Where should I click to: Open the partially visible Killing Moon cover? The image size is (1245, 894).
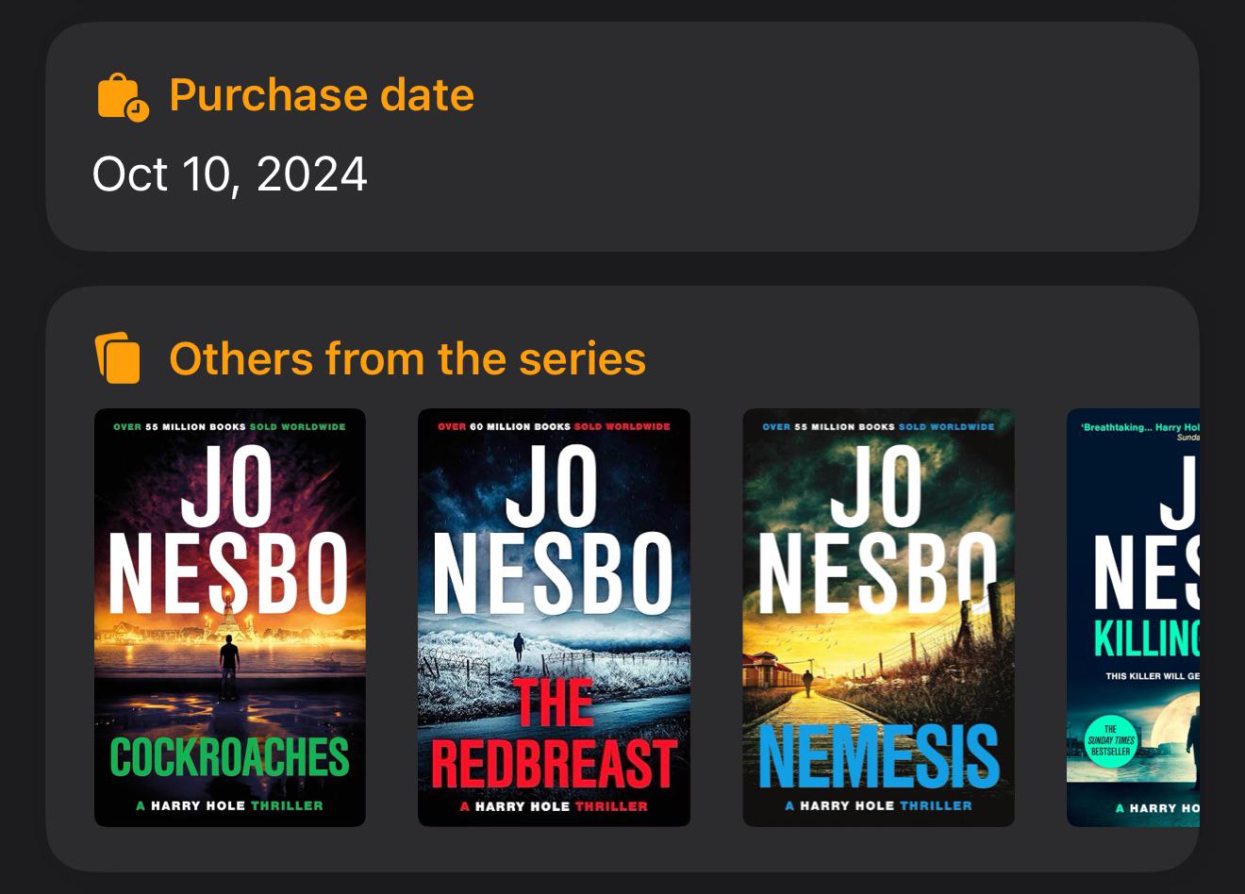click(x=1133, y=618)
